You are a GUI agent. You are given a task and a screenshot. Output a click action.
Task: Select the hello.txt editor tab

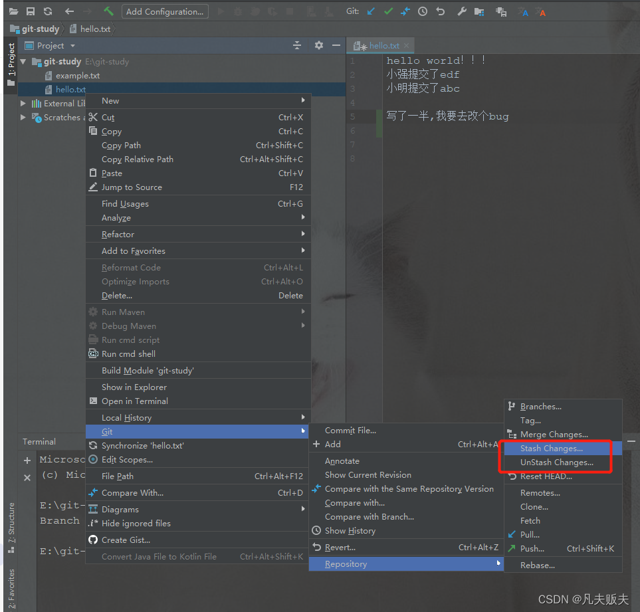coord(380,46)
